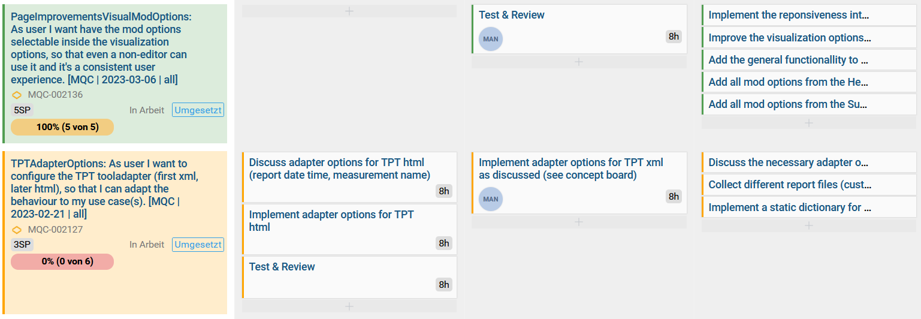The image size is (921, 319).
Task: Add card in empty top-left task column
Action: pyautogui.click(x=349, y=11)
